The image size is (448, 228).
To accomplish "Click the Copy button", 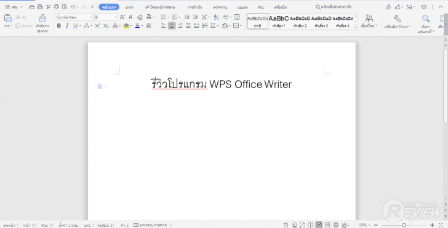I will (24, 26).
